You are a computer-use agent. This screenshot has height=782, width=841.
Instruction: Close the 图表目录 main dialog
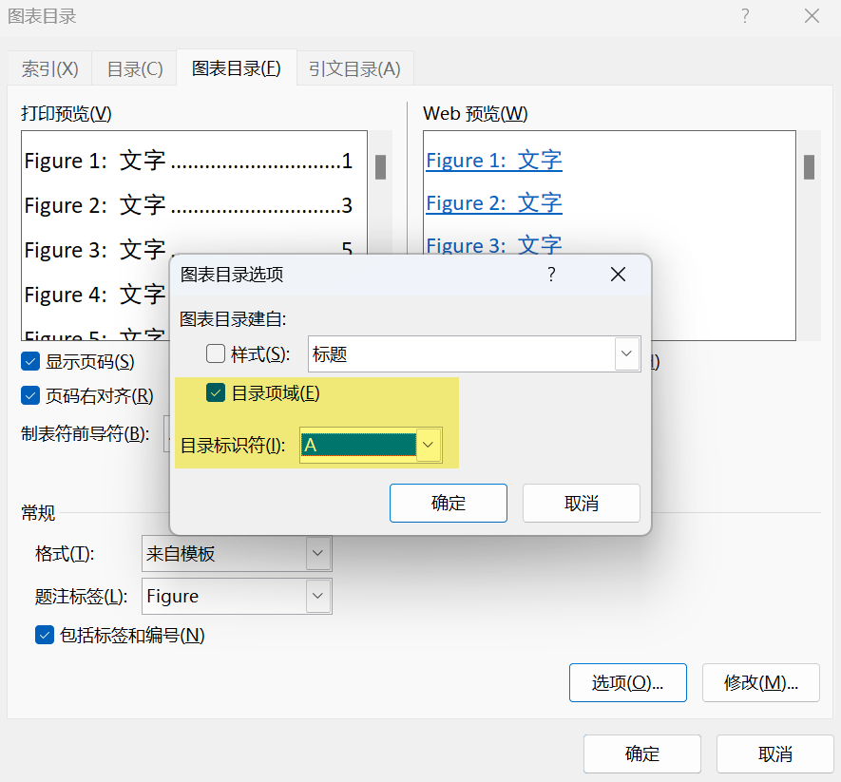(812, 16)
